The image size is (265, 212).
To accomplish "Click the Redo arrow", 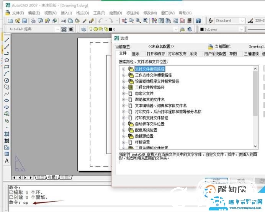I will 111,21.
